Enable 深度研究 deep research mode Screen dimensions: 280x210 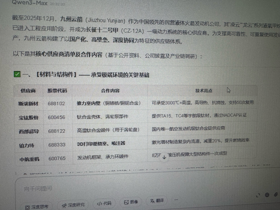point(73,205)
